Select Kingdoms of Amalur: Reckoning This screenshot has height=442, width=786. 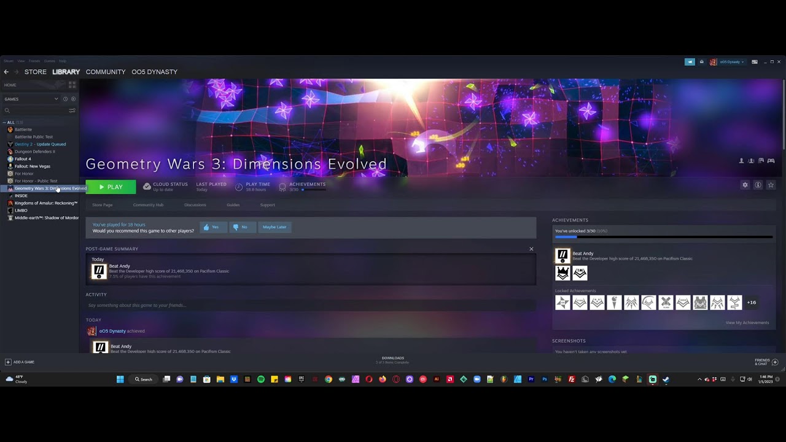(46, 203)
